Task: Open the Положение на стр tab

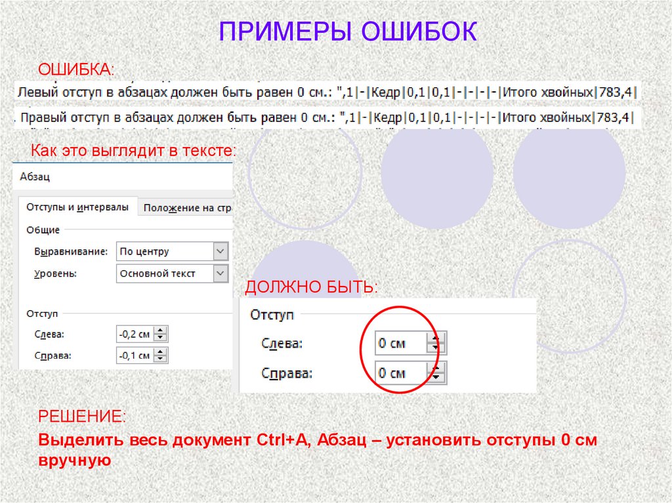Action: [x=188, y=207]
